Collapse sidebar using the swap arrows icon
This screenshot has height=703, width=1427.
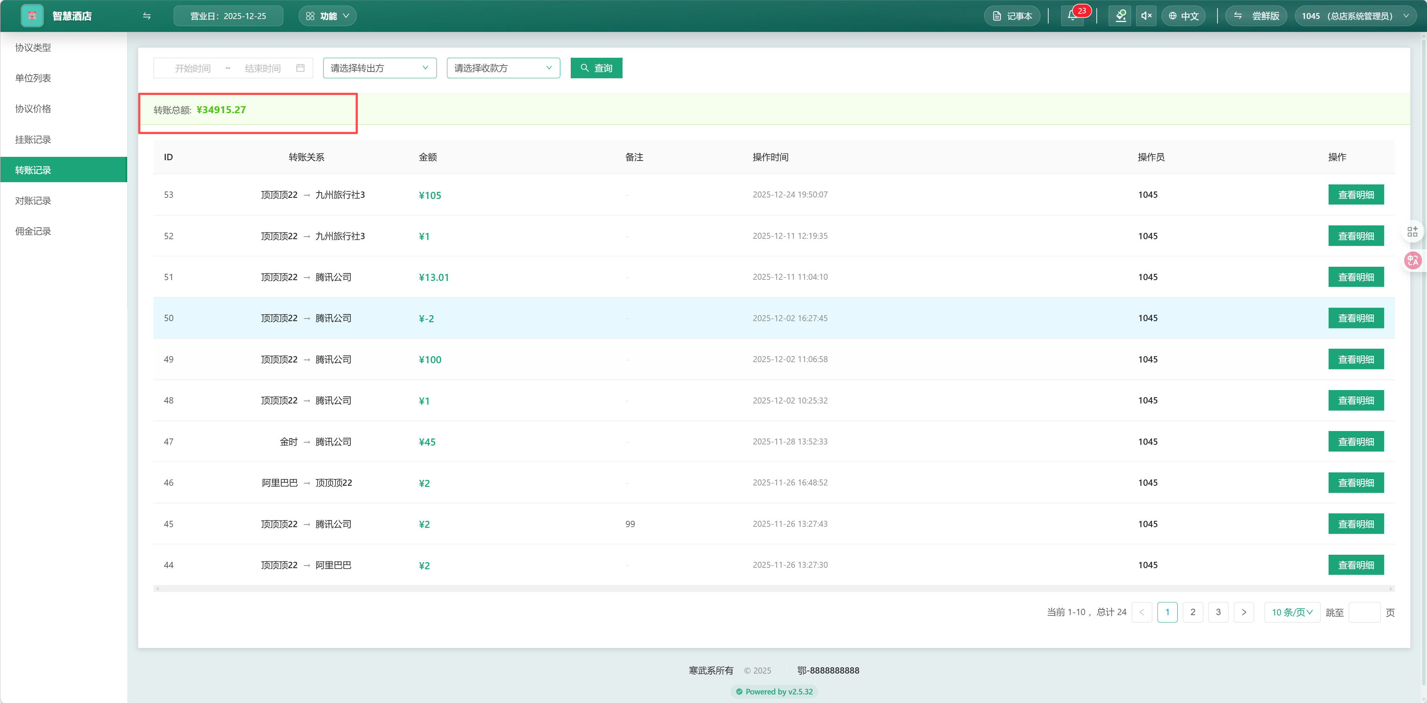click(x=147, y=16)
